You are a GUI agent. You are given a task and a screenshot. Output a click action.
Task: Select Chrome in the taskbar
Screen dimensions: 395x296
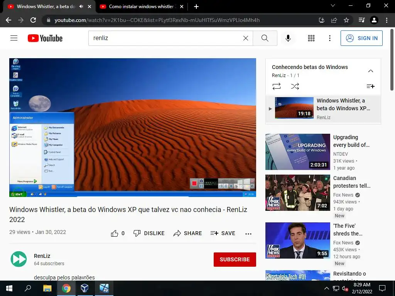66,288
